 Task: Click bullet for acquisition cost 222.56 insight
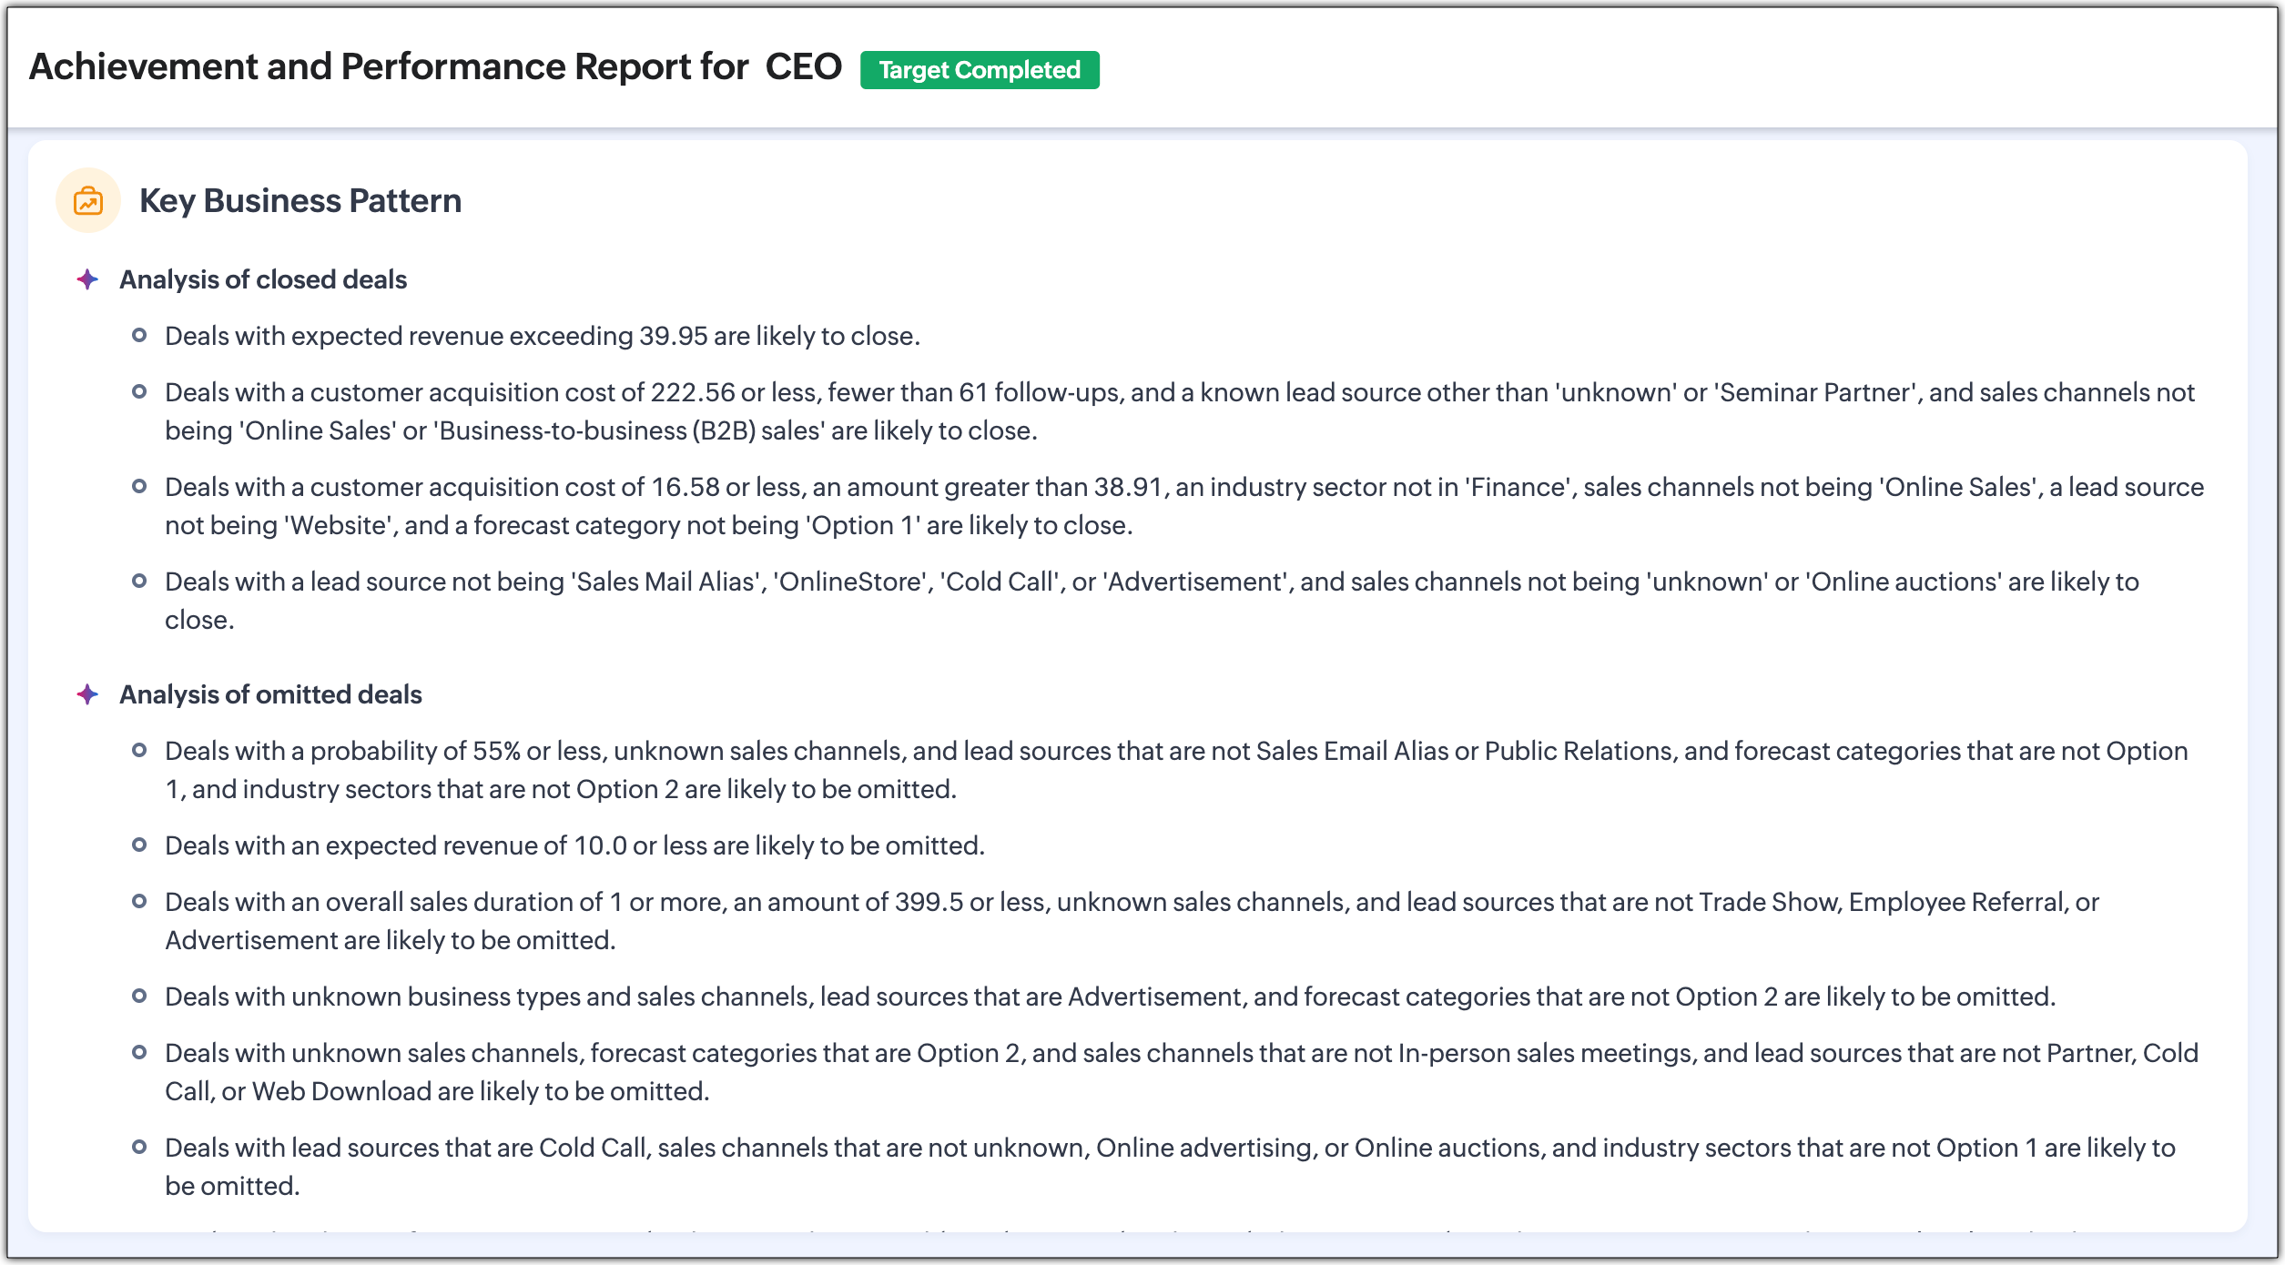coord(139,392)
